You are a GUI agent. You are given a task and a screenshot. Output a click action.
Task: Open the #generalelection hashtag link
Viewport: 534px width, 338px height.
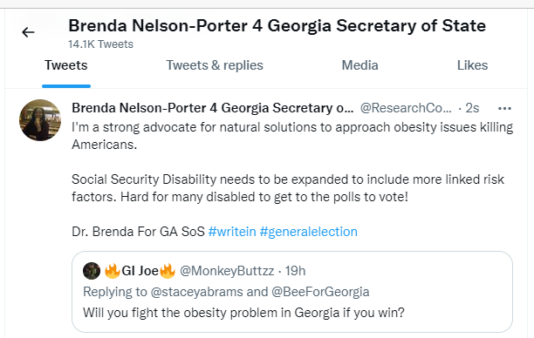pyautogui.click(x=309, y=232)
